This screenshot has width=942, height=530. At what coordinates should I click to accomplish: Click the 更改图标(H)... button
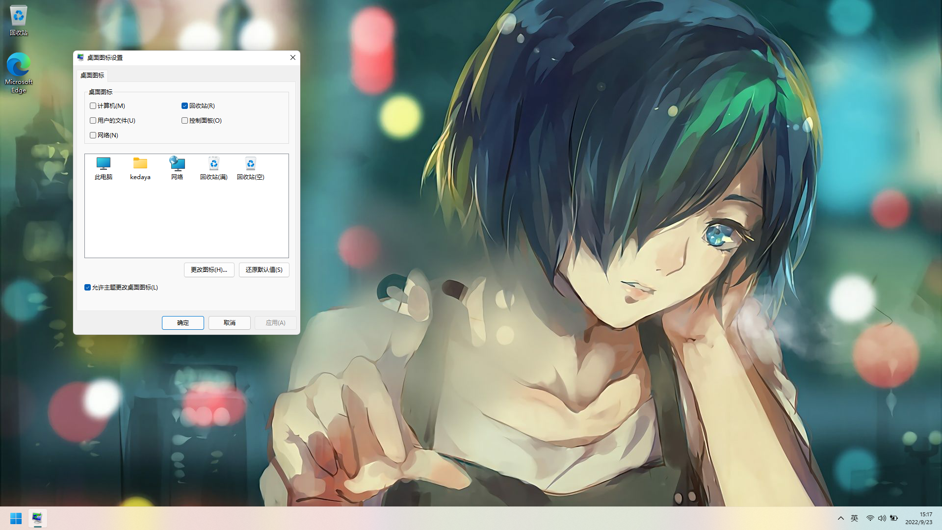(x=209, y=270)
